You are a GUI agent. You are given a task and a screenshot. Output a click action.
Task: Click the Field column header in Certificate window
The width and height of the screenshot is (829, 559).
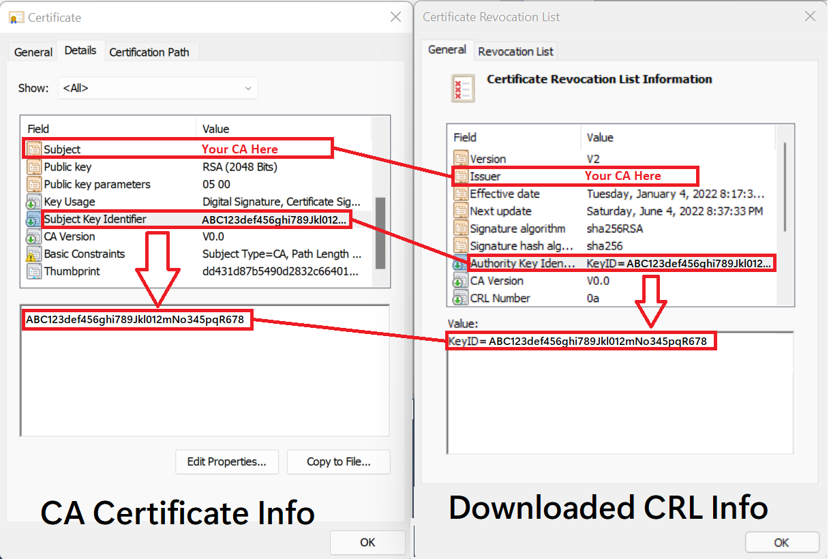109,129
